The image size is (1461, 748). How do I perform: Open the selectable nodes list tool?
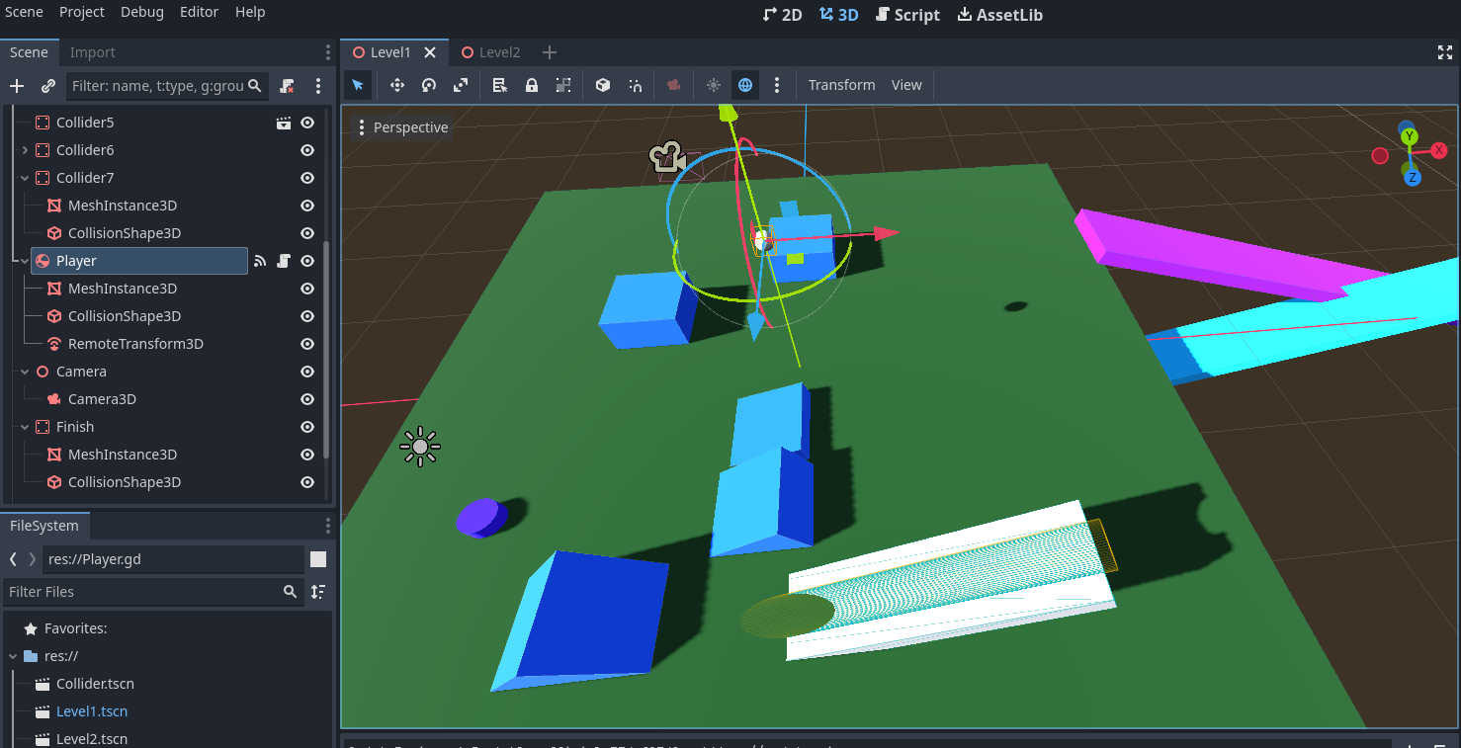click(x=500, y=85)
